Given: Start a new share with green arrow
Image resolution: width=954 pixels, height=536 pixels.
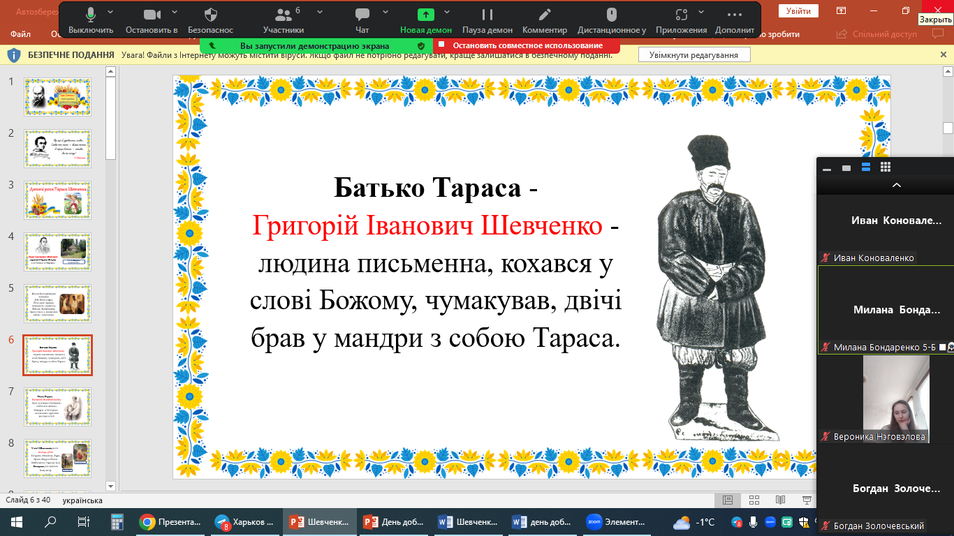Looking at the screenshot, I should [426, 15].
